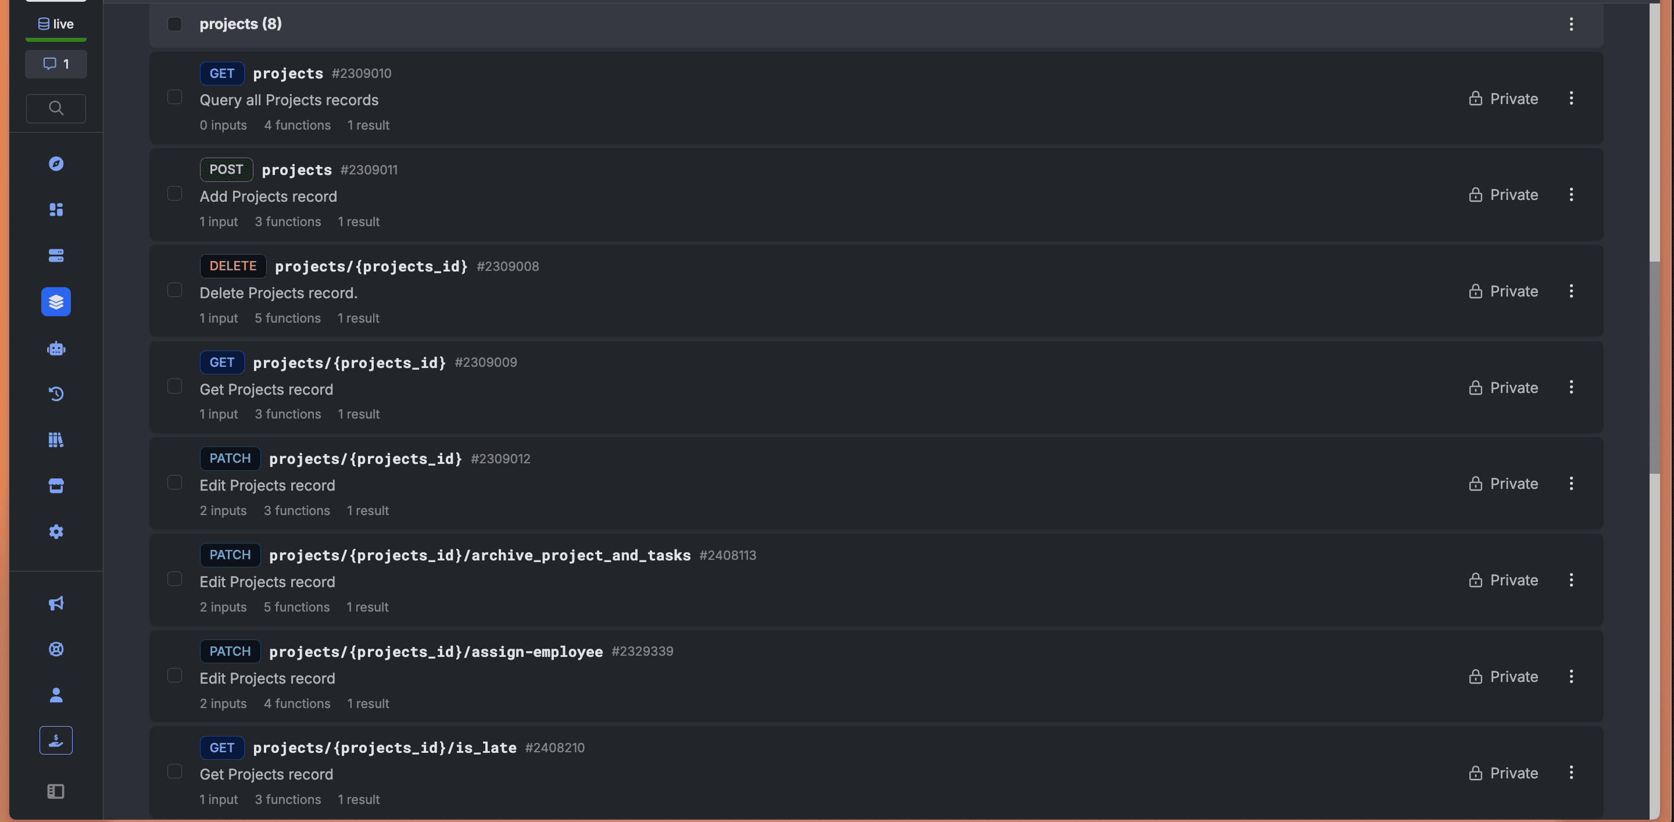
Task: Open the marketplace store icon
Action: pos(56,485)
